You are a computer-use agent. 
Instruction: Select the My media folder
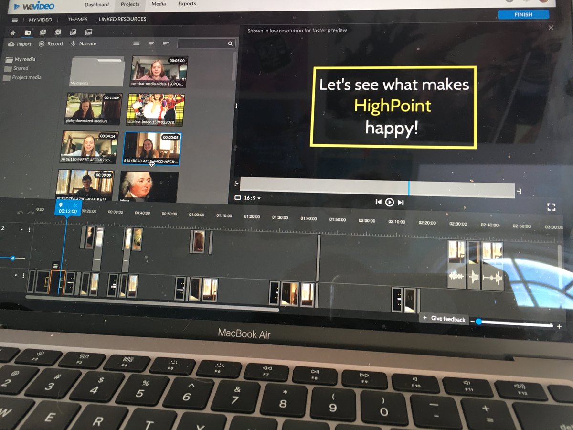(21, 59)
